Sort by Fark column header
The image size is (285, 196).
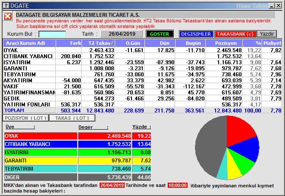(69, 43)
